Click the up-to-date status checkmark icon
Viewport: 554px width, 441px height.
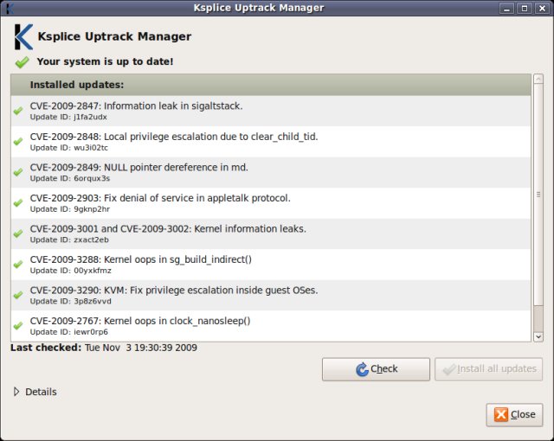22,62
